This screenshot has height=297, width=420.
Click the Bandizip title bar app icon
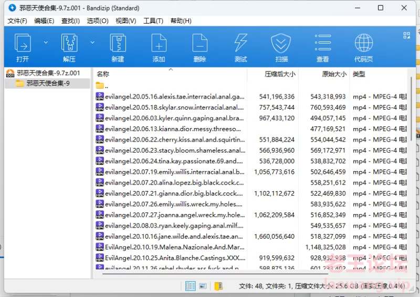coord(12,8)
